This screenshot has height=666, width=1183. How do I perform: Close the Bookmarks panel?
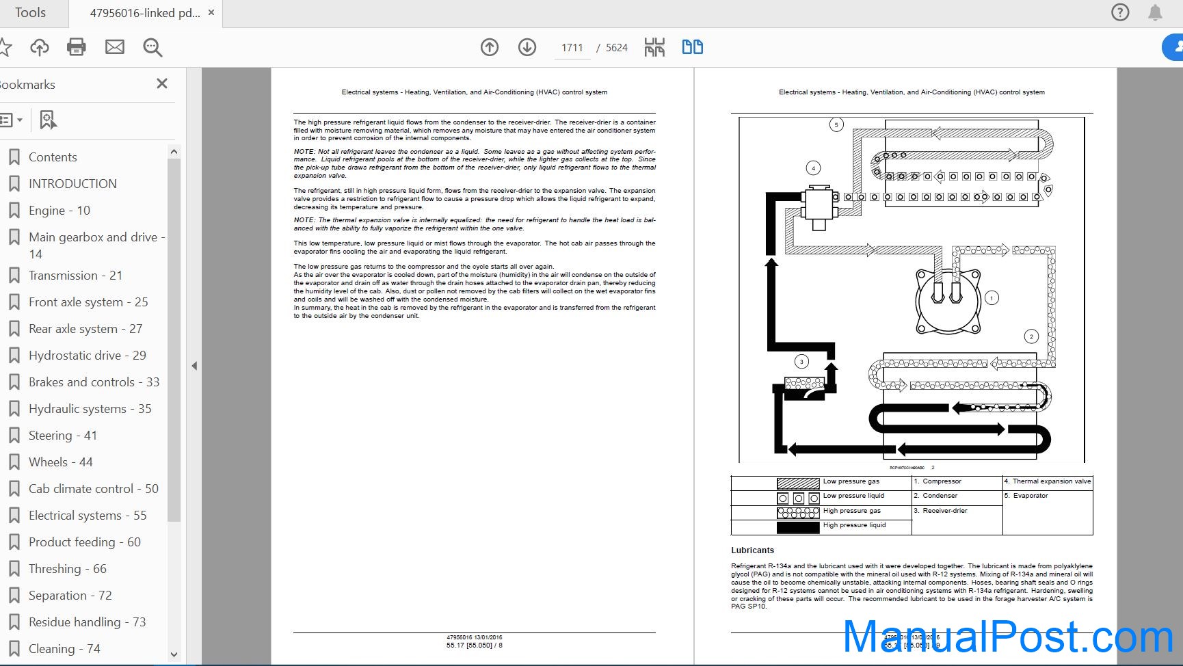(162, 83)
